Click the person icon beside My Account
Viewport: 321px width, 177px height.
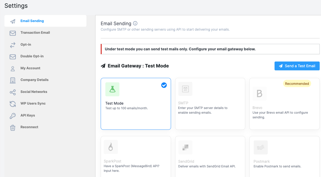pos(13,69)
